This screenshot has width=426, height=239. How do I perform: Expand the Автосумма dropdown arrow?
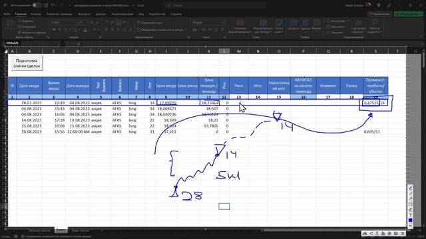tap(347, 21)
